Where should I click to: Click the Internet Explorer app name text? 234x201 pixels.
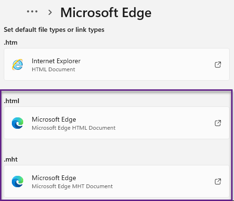(x=56, y=61)
